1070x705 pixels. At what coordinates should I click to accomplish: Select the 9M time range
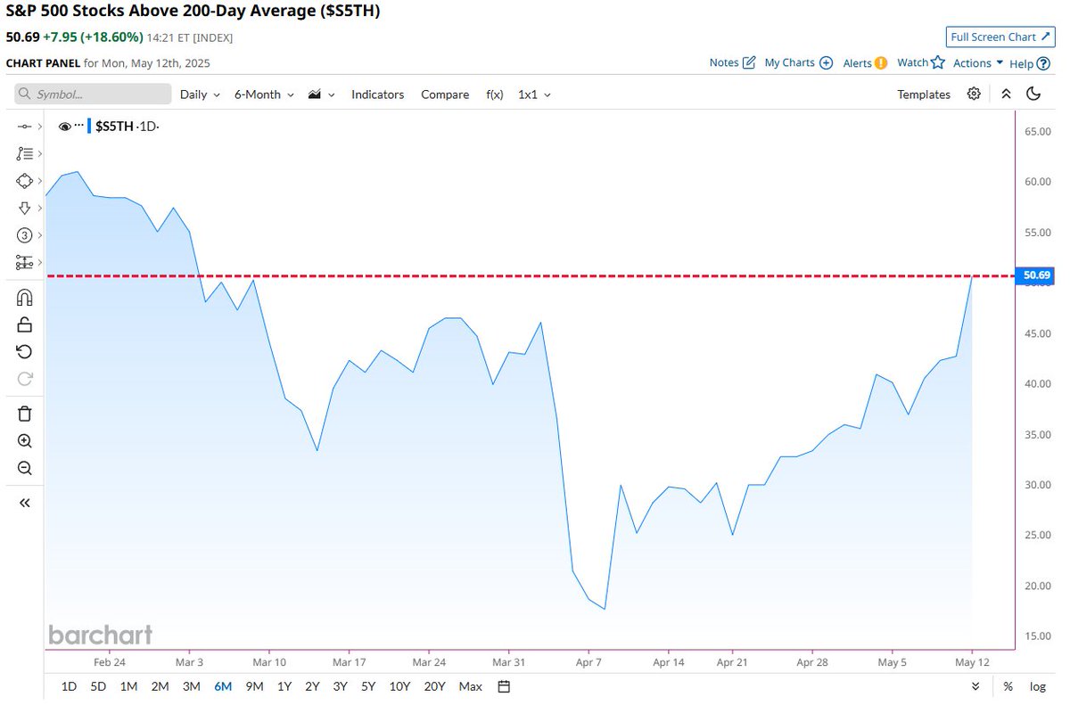(254, 686)
